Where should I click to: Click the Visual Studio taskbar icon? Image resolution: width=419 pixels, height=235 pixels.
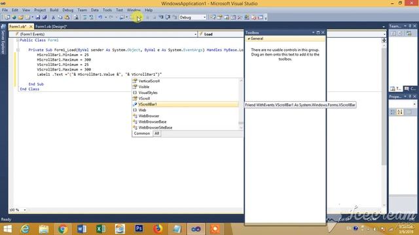coord(196,229)
